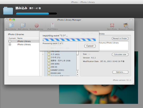The height and width of the screenshot is (108, 143).
Task: Click the Version: 9.1.1 text
Action: [90, 58]
